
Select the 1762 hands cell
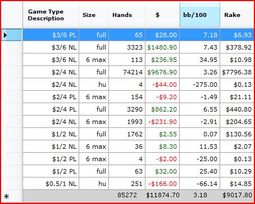pyautogui.click(x=127, y=134)
